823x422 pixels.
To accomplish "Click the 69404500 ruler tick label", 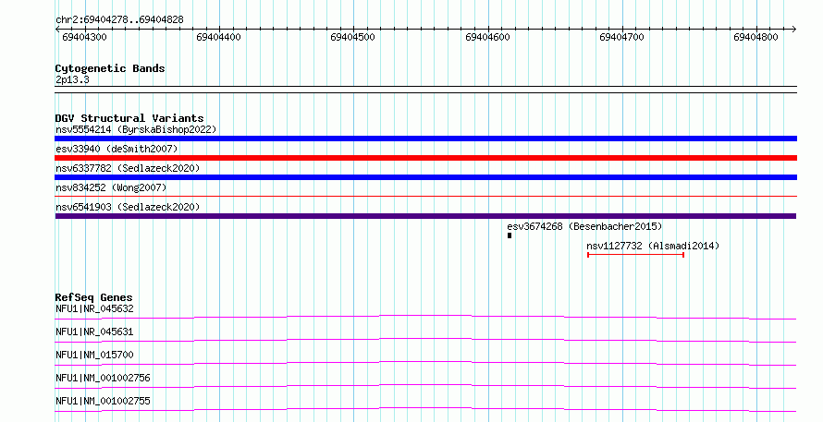I will point(352,37).
